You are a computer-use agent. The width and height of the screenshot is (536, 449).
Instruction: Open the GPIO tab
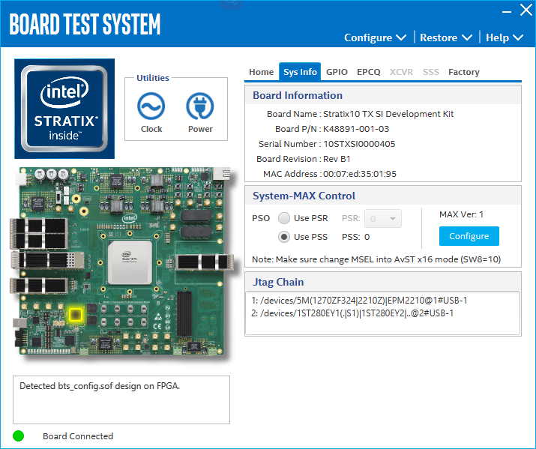[337, 72]
